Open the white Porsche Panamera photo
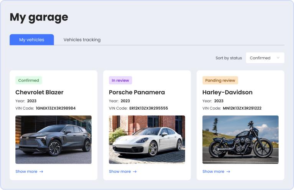The image size is (294, 190). (147, 140)
